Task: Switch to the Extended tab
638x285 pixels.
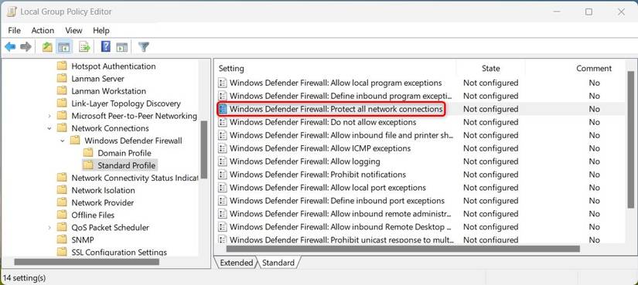Action: click(236, 263)
